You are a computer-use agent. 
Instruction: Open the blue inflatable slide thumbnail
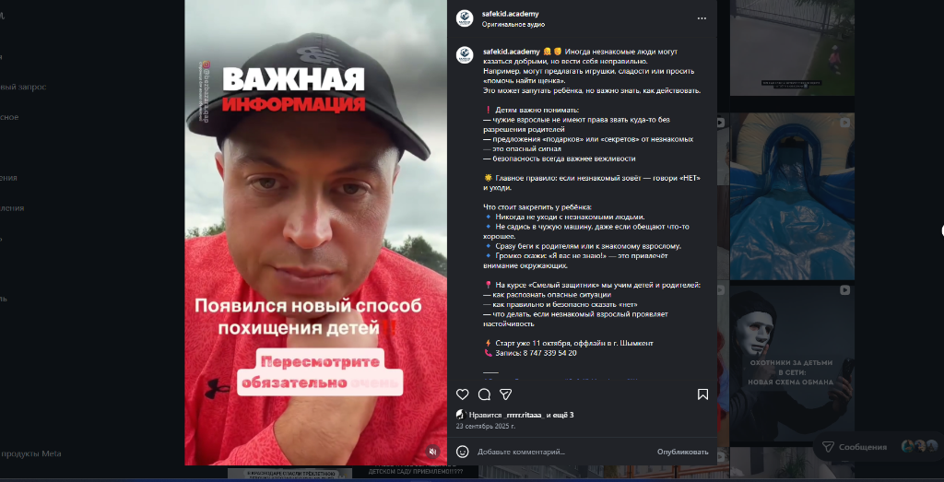click(792, 197)
